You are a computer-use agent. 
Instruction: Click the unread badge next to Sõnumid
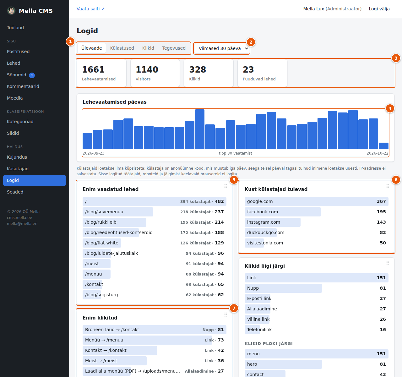coord(32,75)
